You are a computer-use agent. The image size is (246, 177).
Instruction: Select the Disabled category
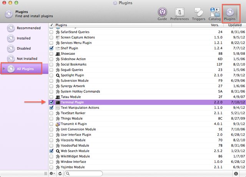pyautogui.click(x=24, y=49)
